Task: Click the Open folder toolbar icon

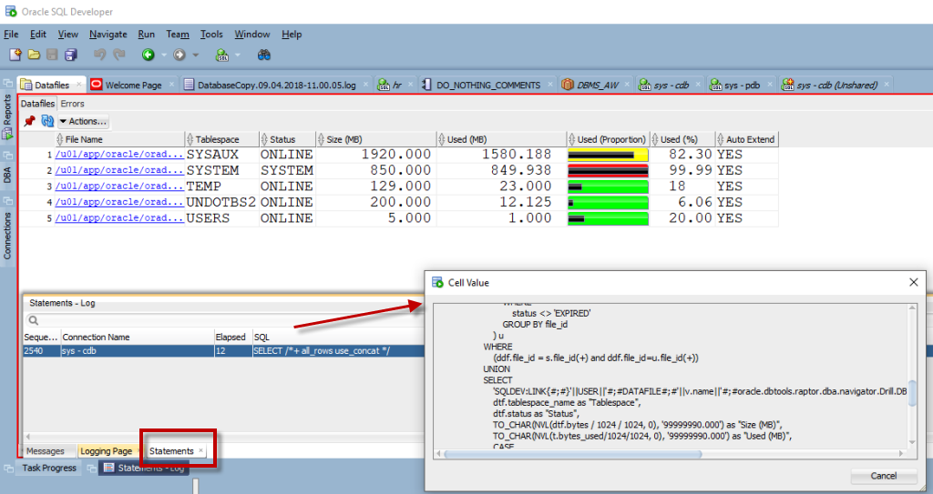Action: point(34,55)
